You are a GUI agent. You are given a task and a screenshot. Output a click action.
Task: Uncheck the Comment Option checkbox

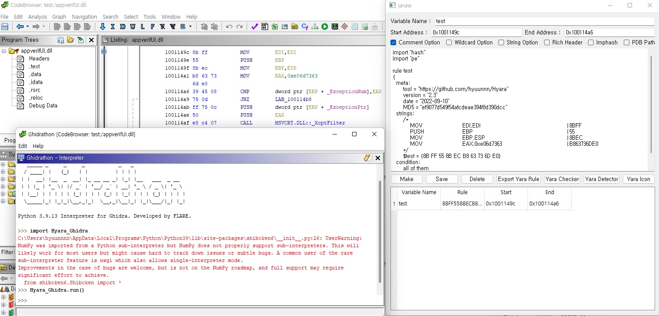(x=393, y=43)
